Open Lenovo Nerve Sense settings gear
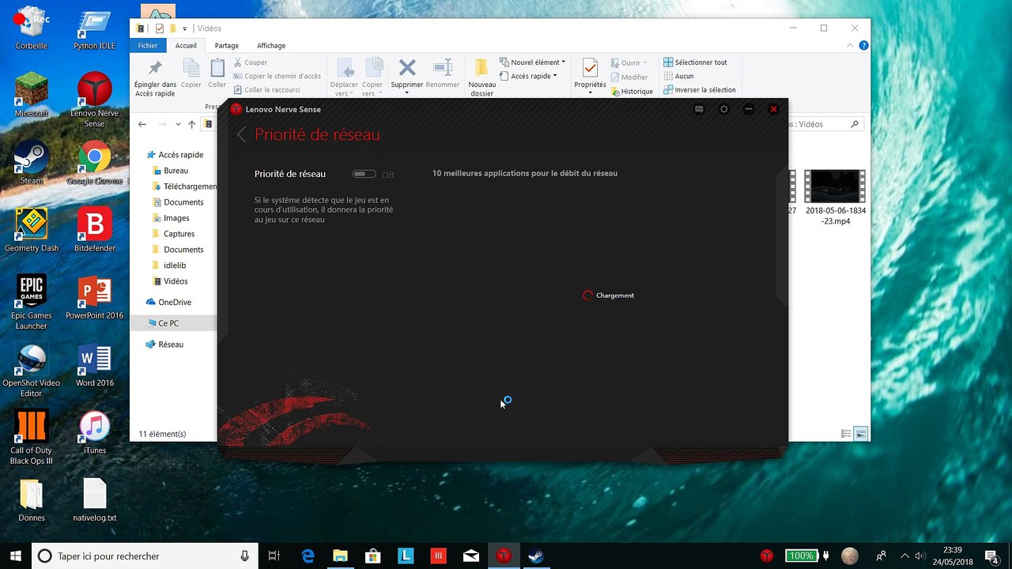 (723, 109)
